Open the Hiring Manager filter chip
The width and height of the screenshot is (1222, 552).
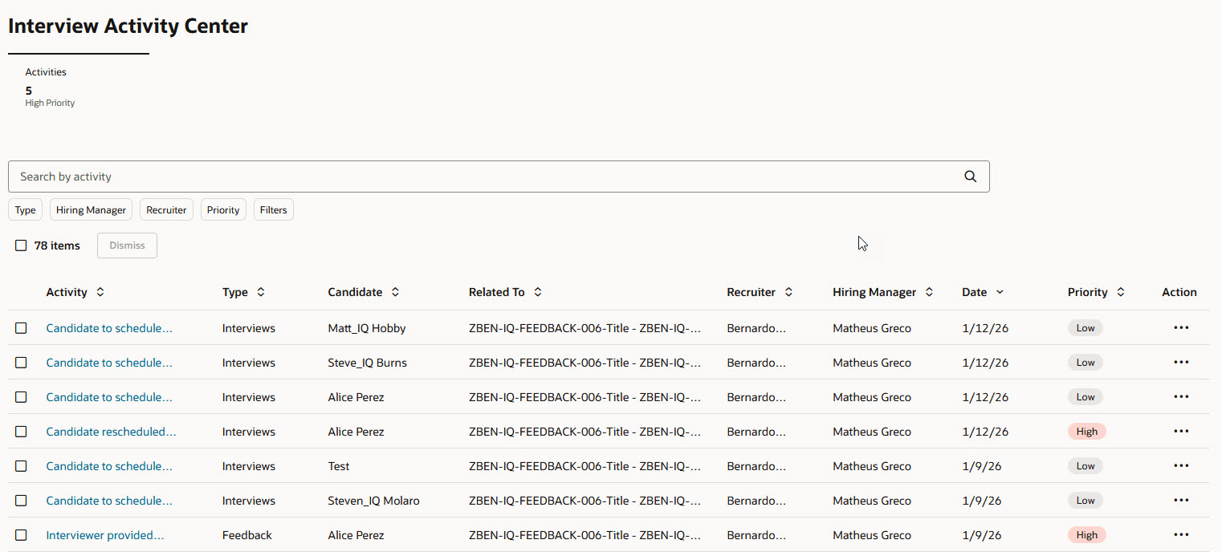[x=91, y=210]
